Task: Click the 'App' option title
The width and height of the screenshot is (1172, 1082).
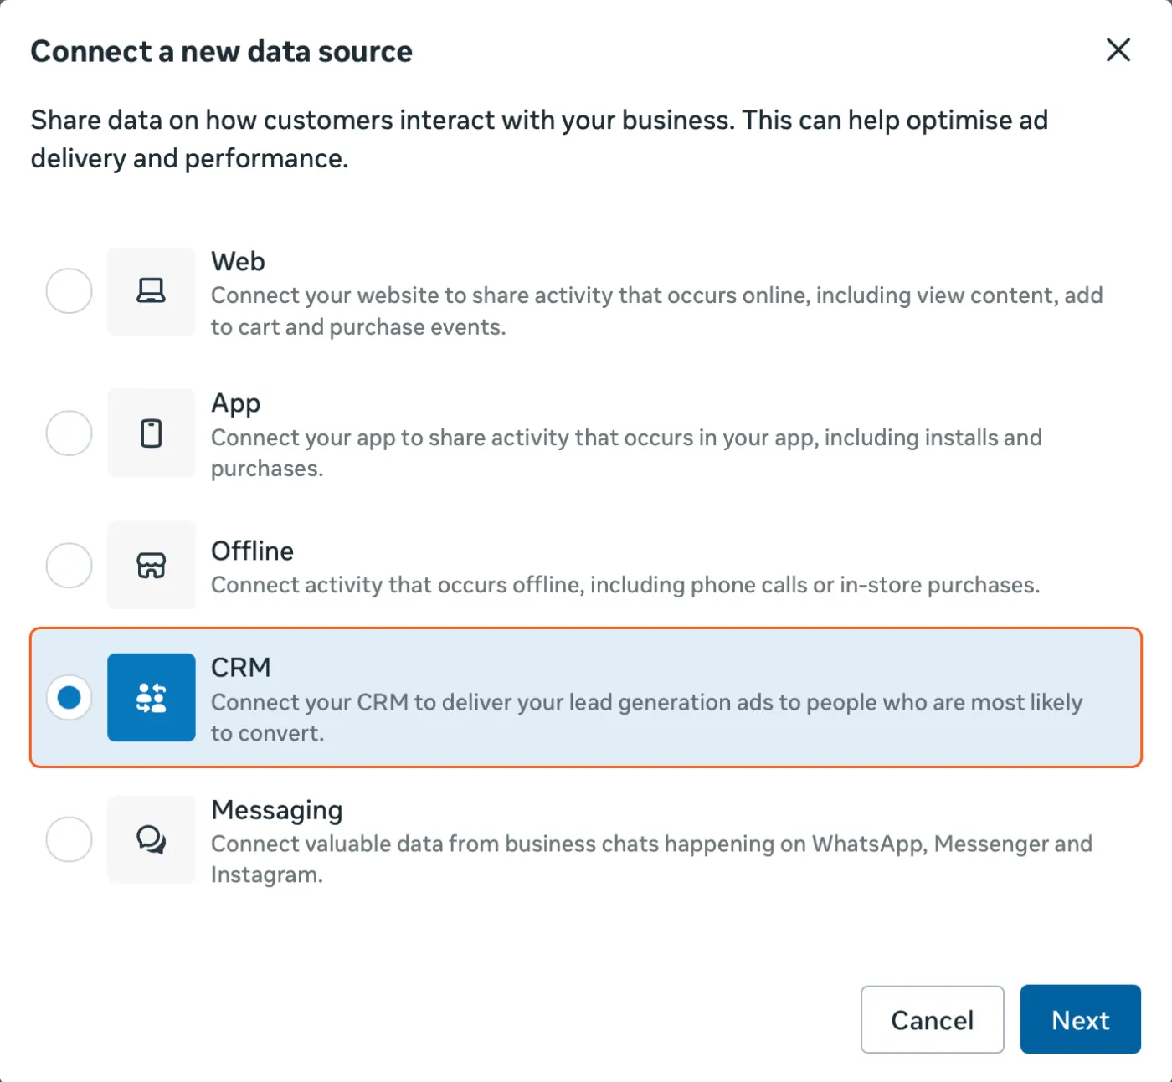Action: pyautogui.click(x=235, y=404)
